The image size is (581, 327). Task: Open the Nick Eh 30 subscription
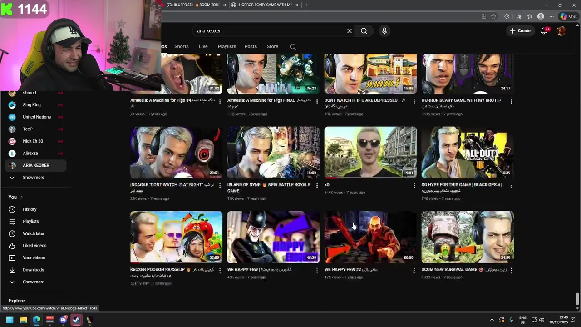tap(36, 141)
